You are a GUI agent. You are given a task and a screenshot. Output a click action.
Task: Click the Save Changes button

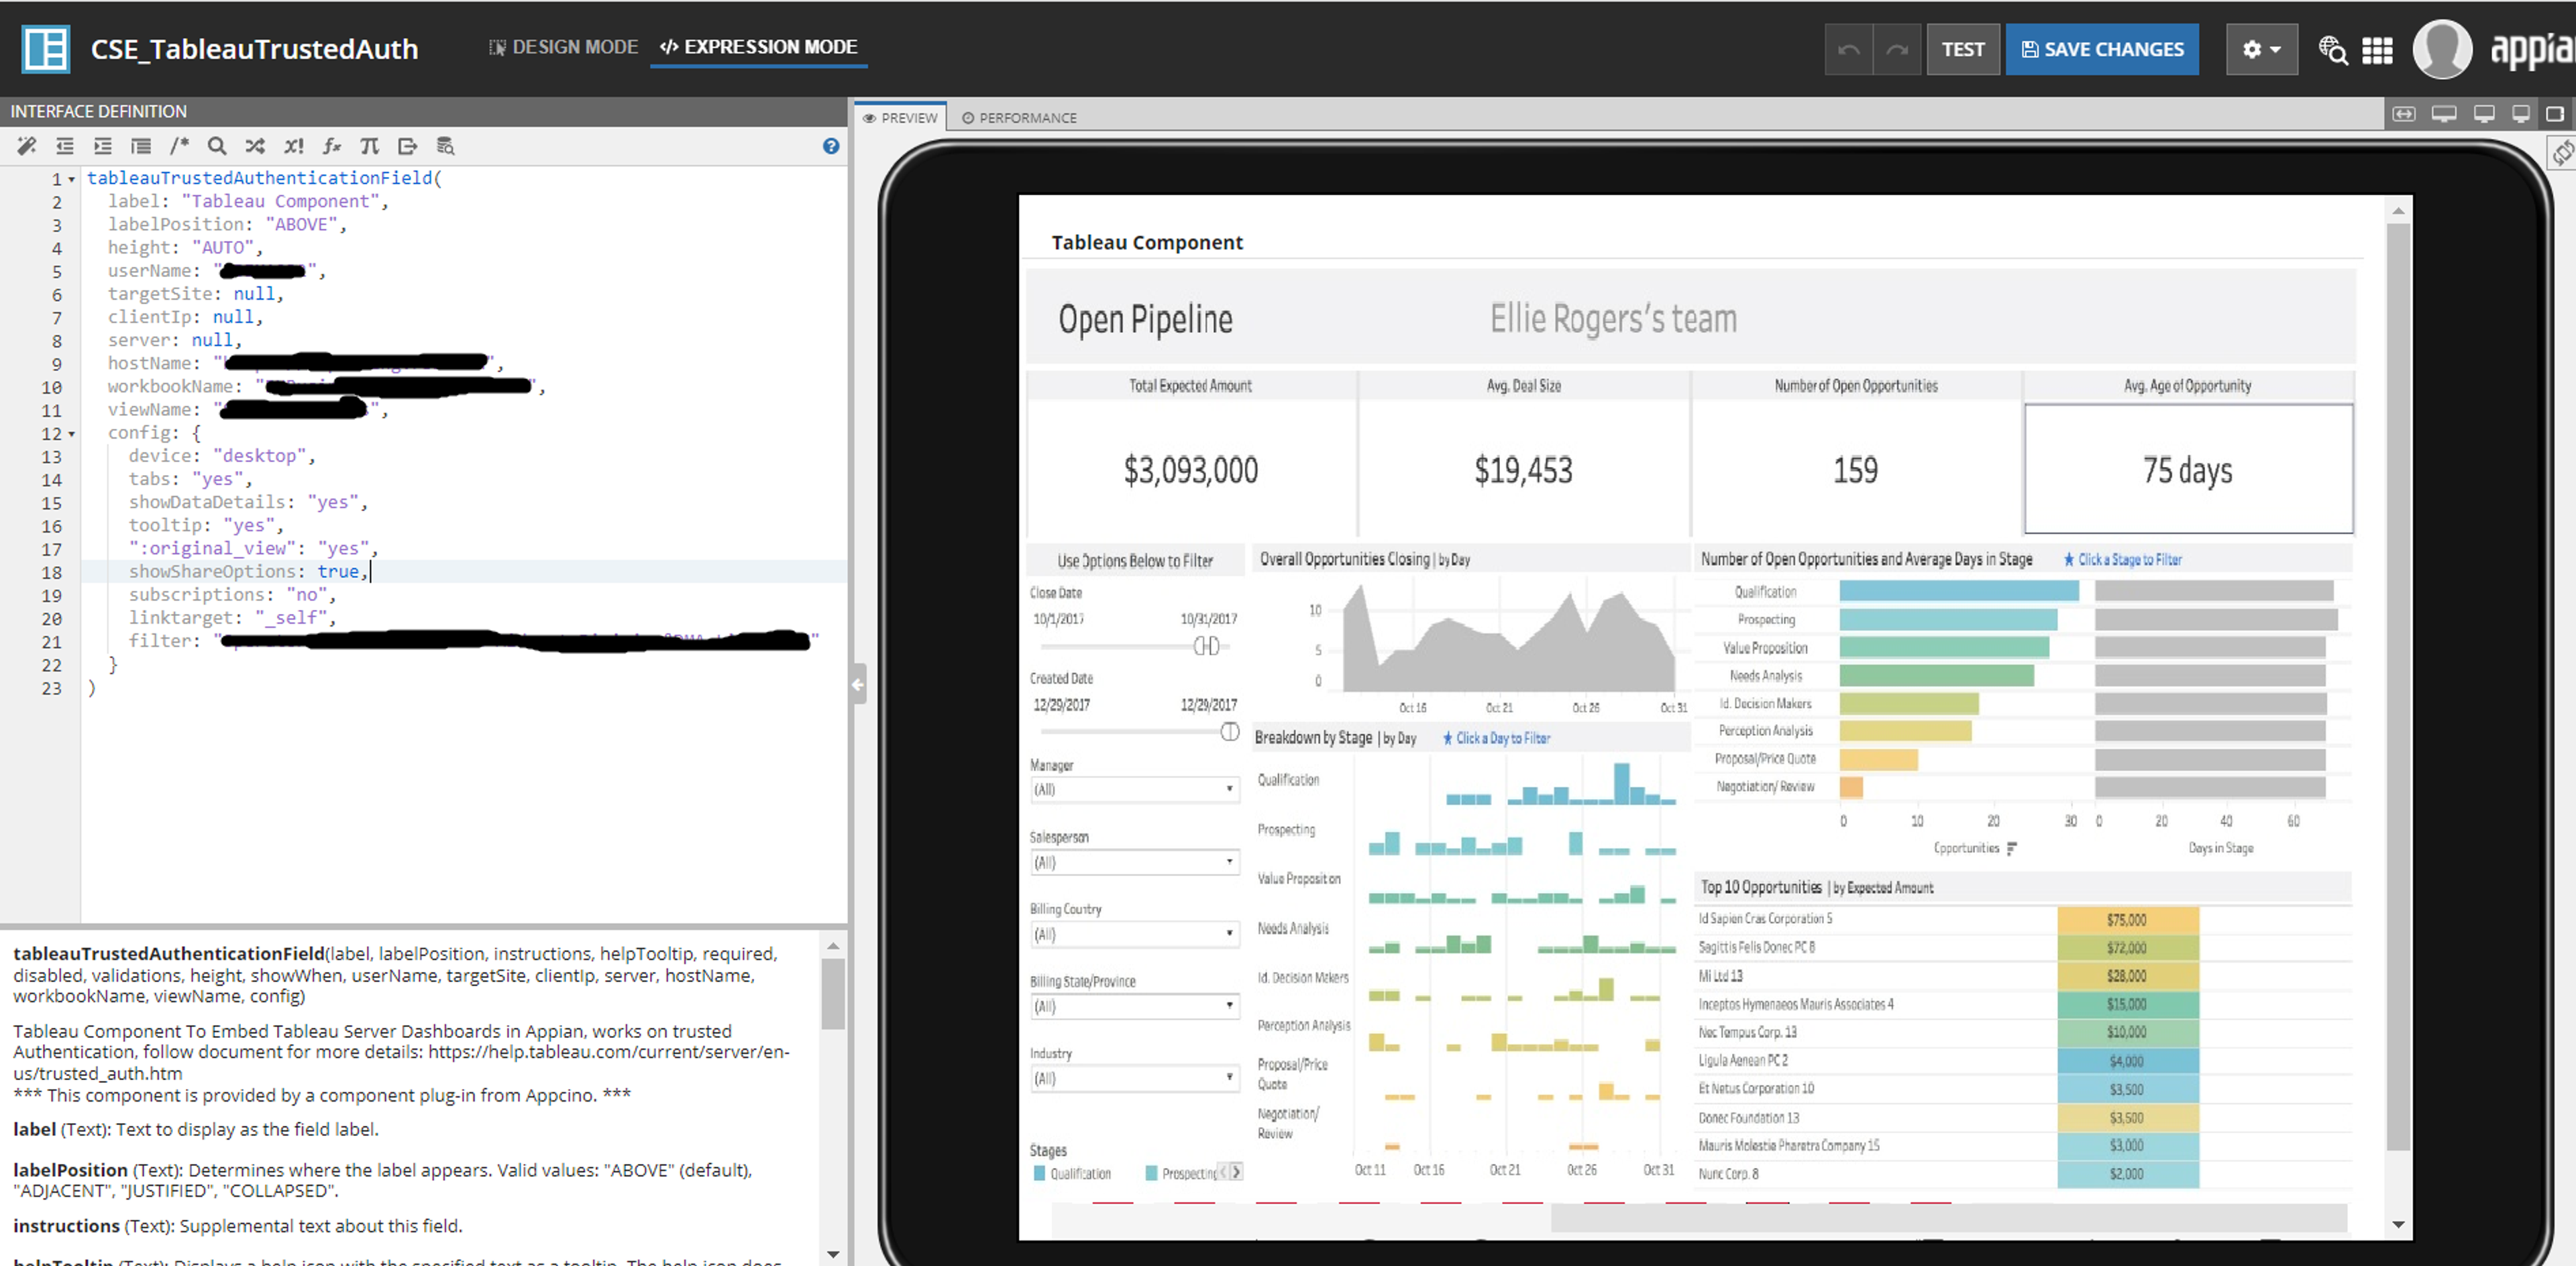[2102, 49]
